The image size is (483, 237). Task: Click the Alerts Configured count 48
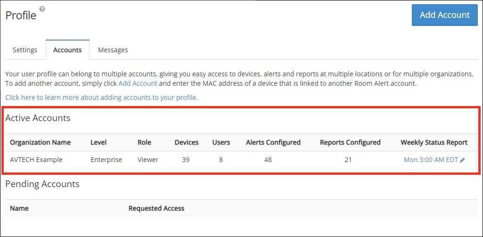pos(268,160)
